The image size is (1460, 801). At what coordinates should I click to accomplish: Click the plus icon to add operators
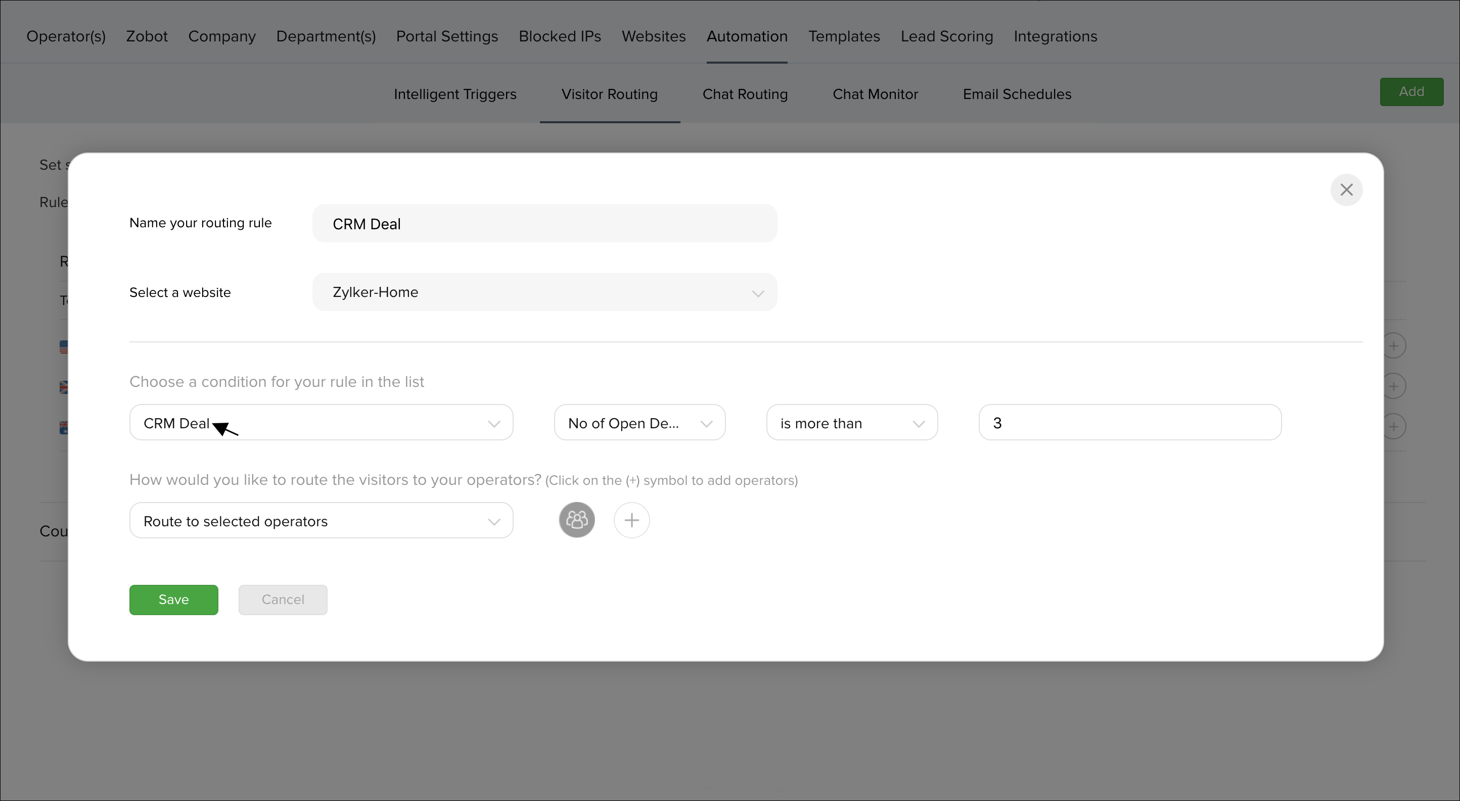[x=631, y=520]
